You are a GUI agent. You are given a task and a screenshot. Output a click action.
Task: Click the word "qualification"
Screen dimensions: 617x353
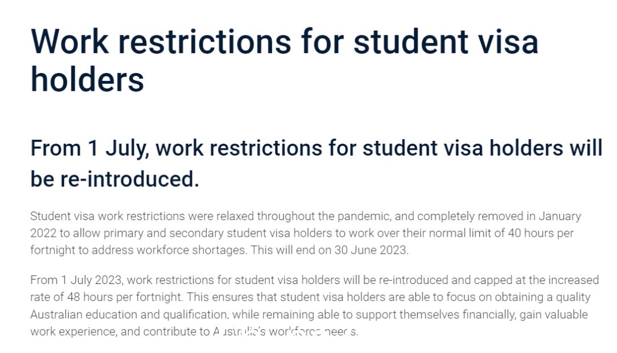[x=195, y=315]
